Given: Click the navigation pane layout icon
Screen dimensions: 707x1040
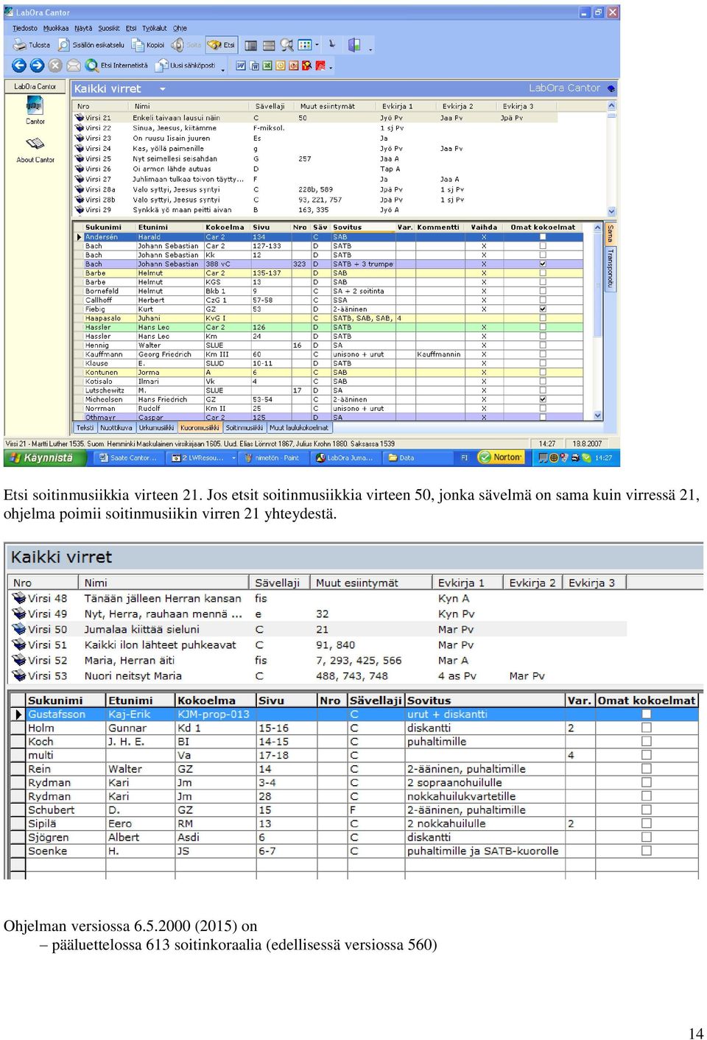Looking at the screenshot, I should tap(251, 46).
